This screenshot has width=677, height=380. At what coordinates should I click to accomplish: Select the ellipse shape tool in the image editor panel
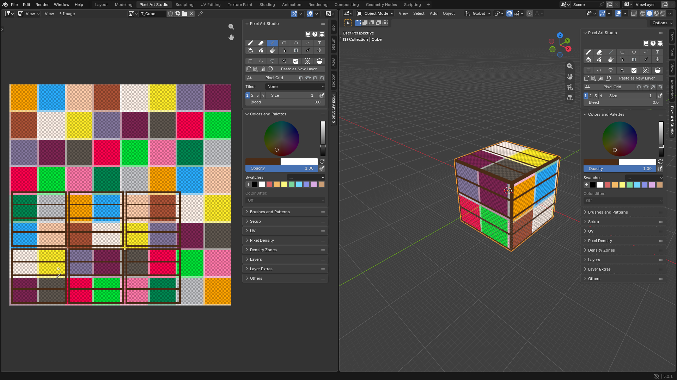[x=296, y=43]
